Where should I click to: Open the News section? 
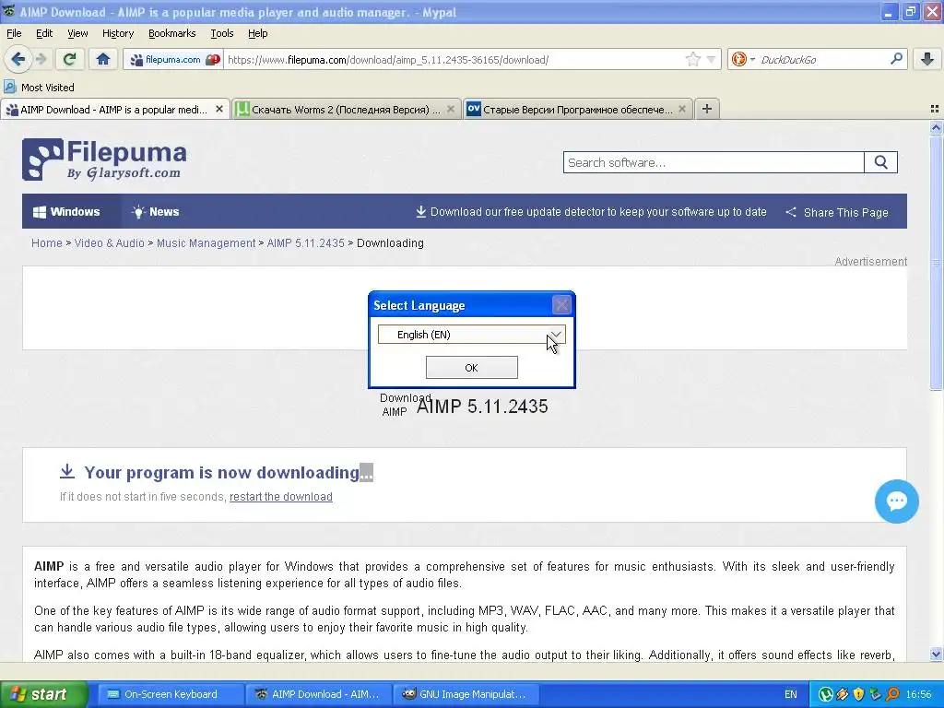coord(155,211)
